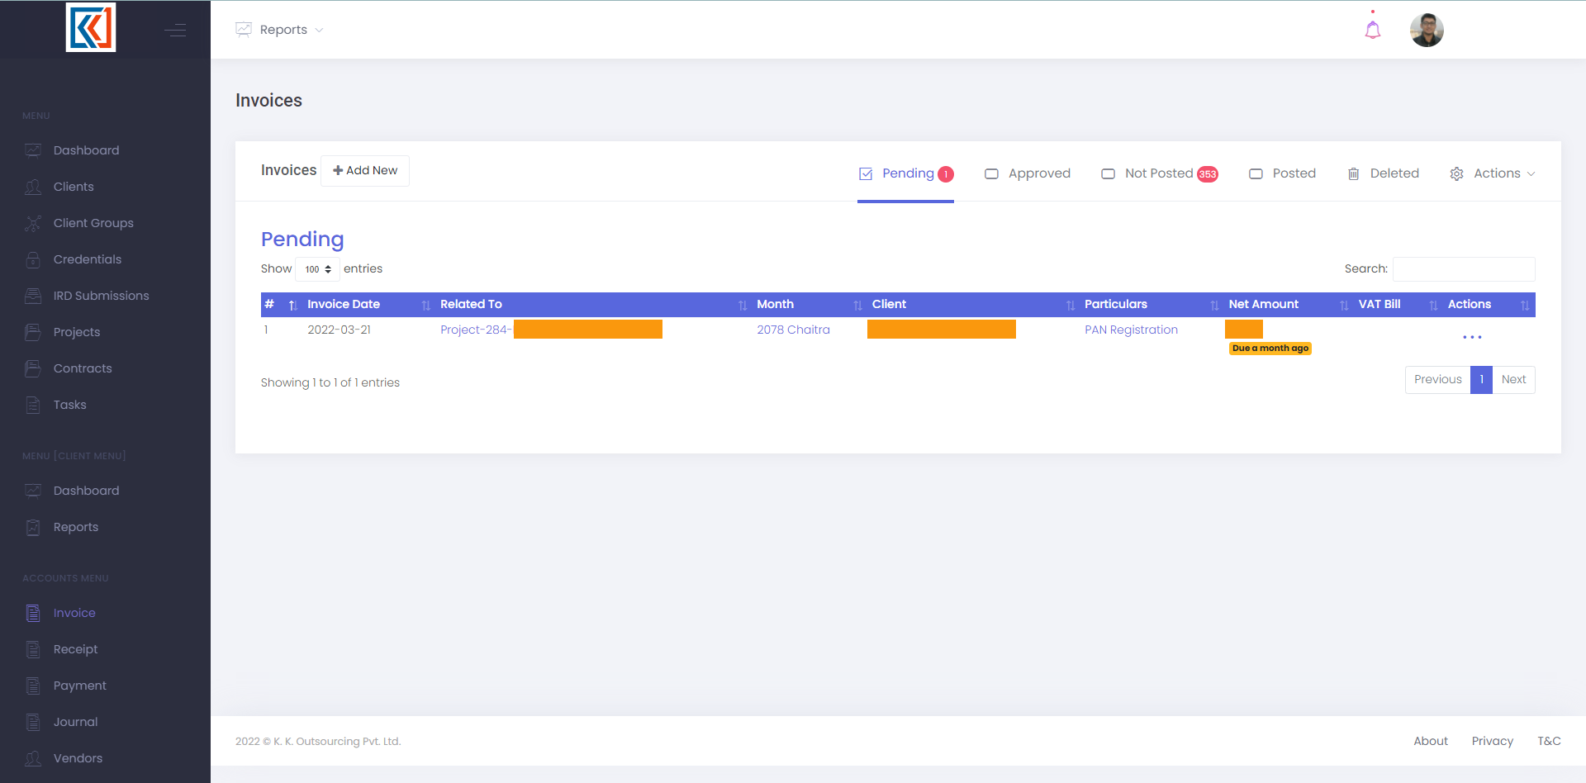Open Credentials from the sidebar lock icon

33,259
